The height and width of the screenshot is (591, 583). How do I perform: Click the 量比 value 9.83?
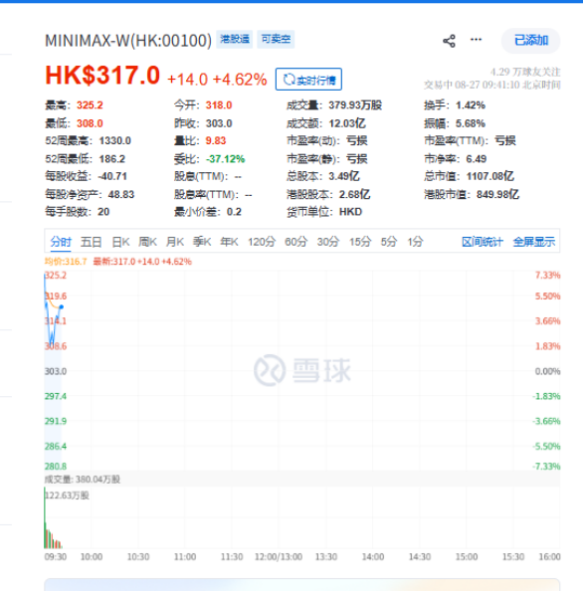click(x=216, y=141)
